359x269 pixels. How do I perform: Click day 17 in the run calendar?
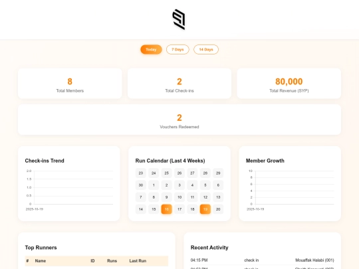pyautogui.click(x=179, y=209)
